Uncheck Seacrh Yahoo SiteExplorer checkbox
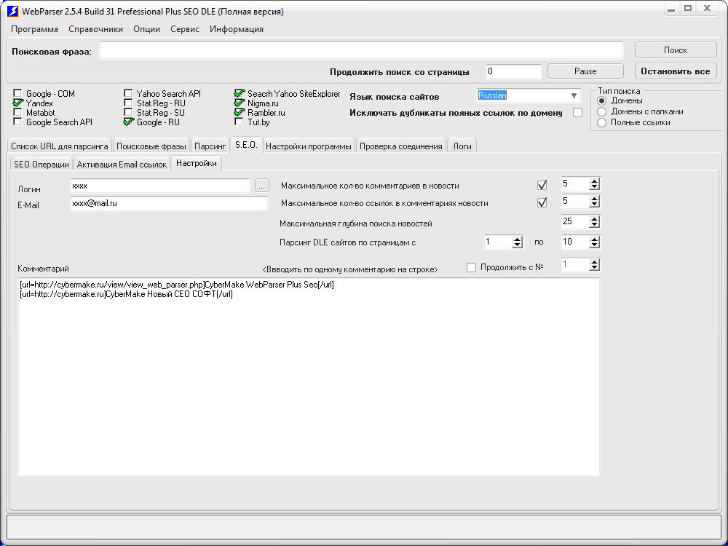The image size is (728, 546). [x=239, y=93]
